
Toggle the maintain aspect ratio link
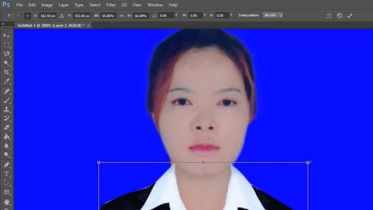coord(122,16)
